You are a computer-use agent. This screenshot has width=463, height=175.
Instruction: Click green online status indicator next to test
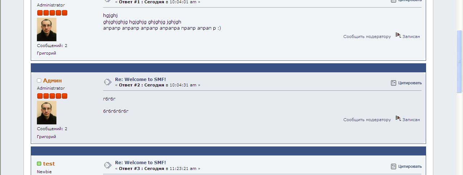click(39, 164)
